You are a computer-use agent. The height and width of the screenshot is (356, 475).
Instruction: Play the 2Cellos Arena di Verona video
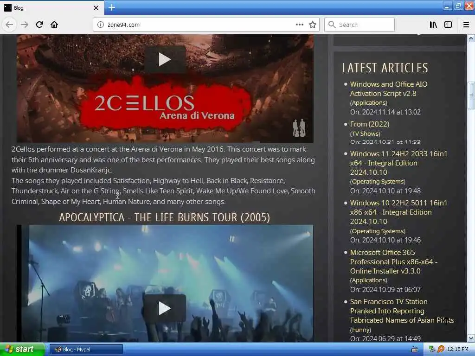pyautogui.click(x=165, y=59)
